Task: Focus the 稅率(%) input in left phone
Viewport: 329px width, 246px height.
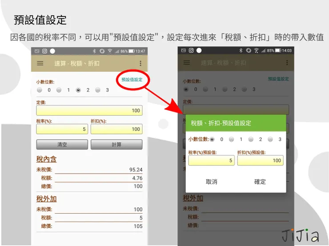Action: [62, 129]
